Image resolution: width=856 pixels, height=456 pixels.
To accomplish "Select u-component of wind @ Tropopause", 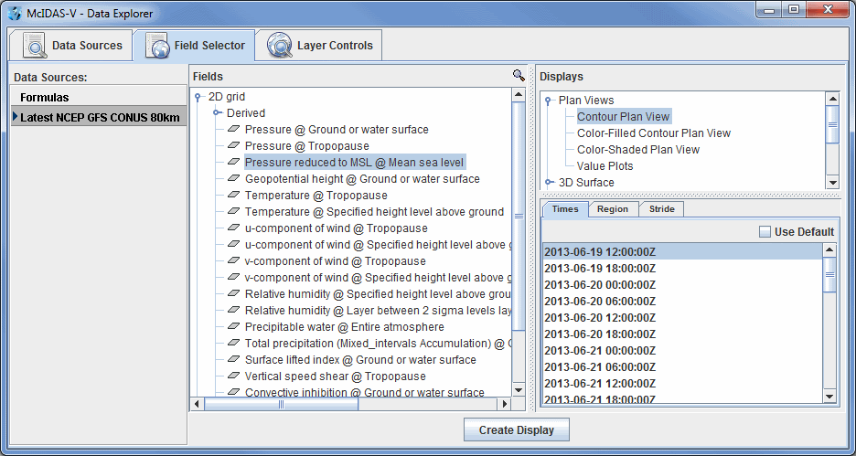I will pos(337,228).
